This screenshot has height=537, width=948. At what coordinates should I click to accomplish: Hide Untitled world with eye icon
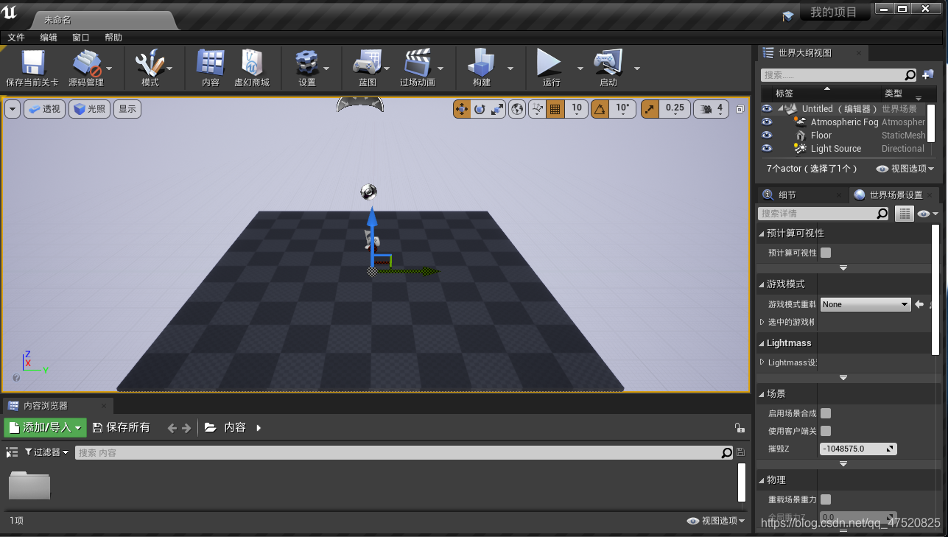click(x=767, y=108)
